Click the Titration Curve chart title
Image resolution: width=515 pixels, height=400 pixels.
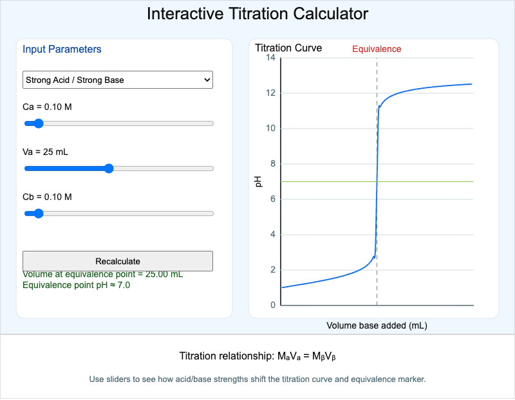pos(288,48)
